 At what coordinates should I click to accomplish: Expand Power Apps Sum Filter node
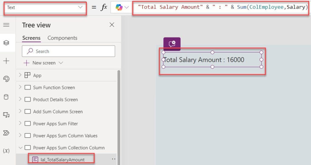pos(20,123)
